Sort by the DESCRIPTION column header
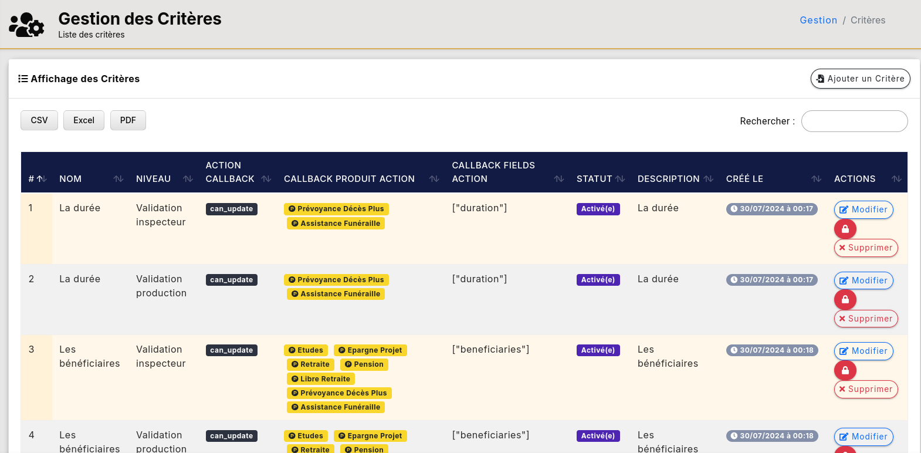 click(x=675, y=179)
